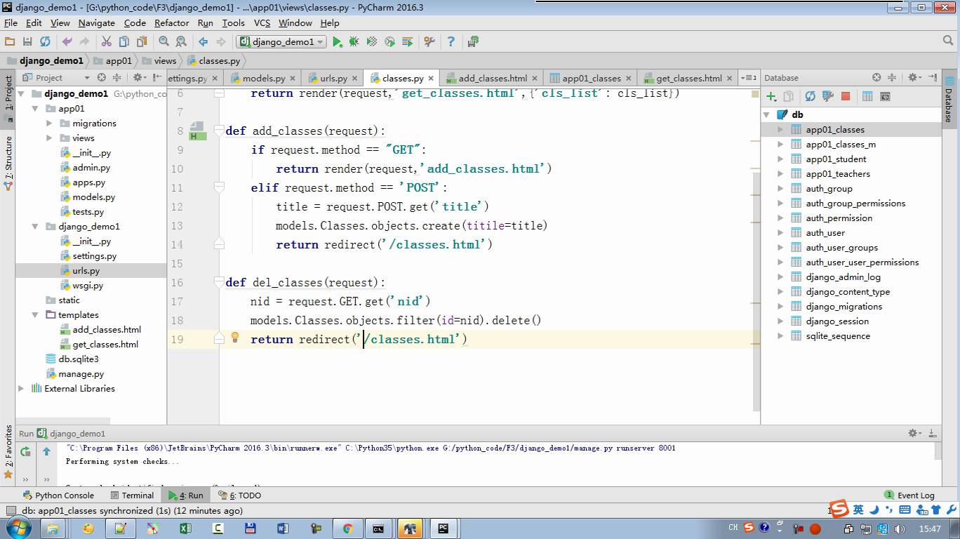
Task: Select manage.py in project tree
Action: pyautogui.click(x=81, y=374)
